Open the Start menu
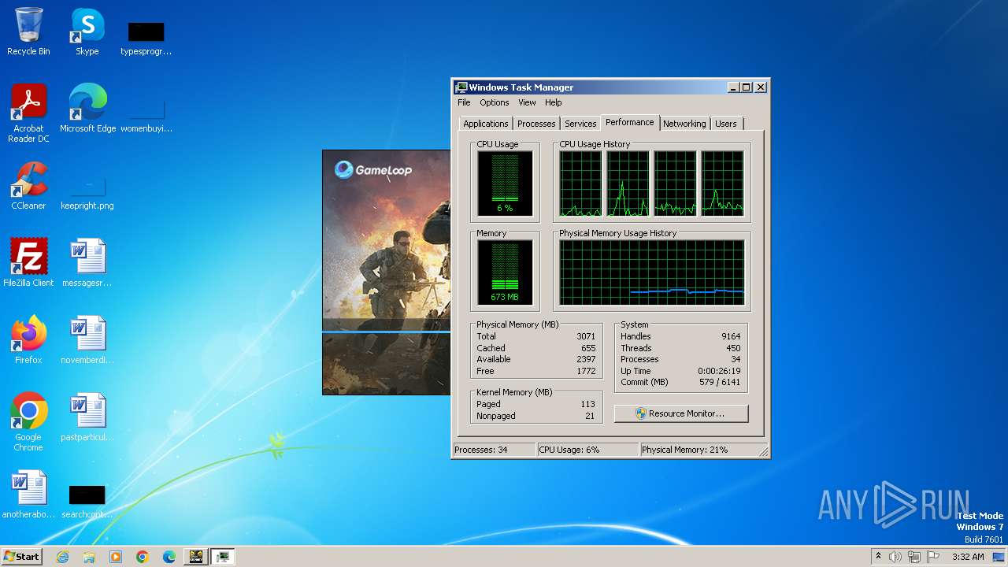This screenshot has width=1008, height=567. [22, 557]
